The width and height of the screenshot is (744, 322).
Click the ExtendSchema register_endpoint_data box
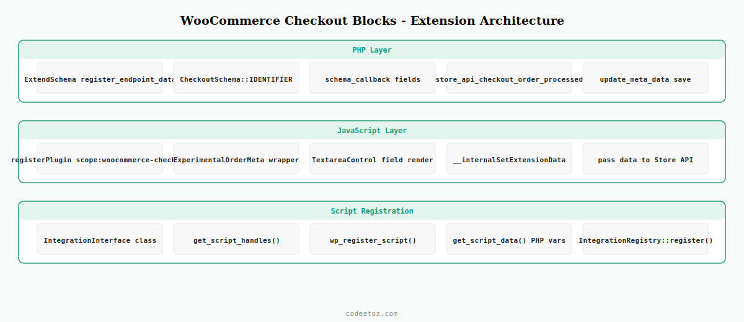[x=100, y=78]
